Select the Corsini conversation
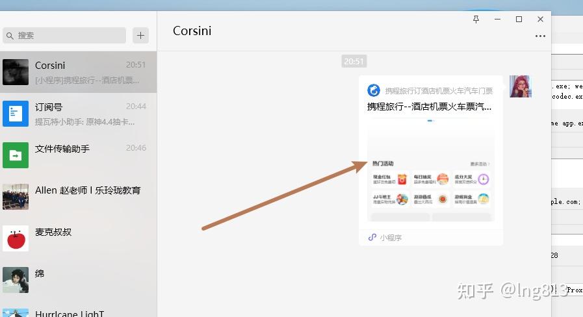This screenshot has width=583, height=317. (x=79, y=72)
